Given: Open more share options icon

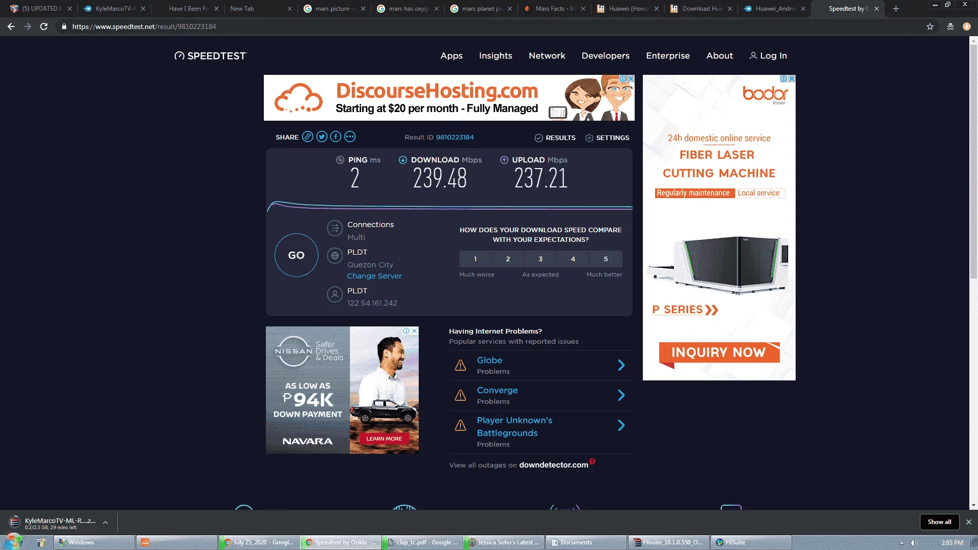Looking at the screenshot, I should pos(350,137).
